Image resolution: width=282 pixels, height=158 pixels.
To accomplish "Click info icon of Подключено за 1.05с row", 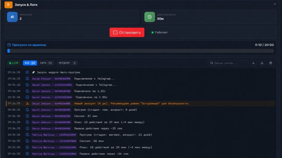I will pyautogui.click(x=27, y=97).
